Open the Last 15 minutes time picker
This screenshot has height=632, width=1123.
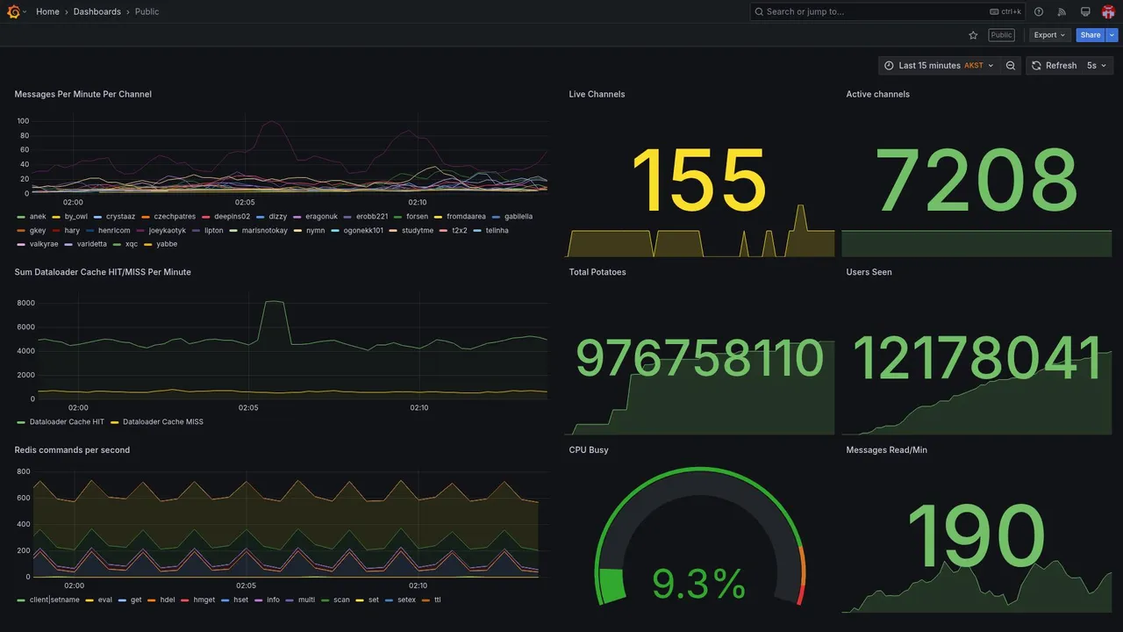pos(939,66)
